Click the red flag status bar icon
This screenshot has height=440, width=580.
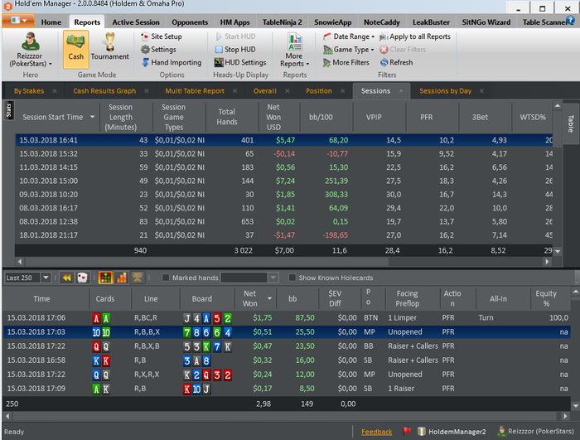[x=407, y=431]
